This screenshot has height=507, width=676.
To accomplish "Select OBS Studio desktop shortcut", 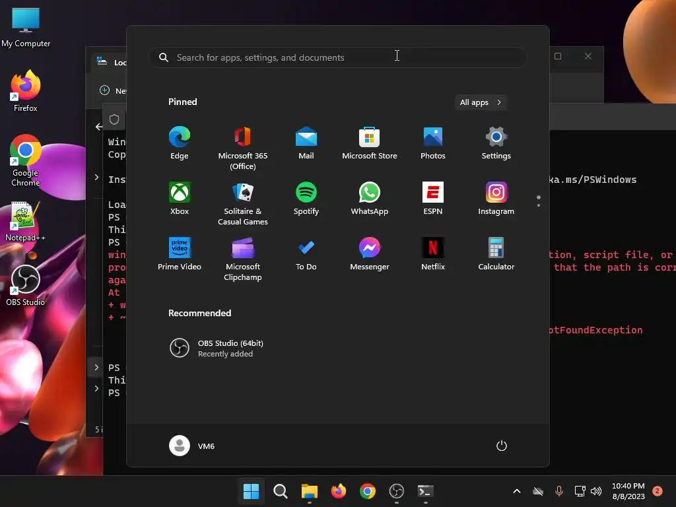I will pyautogui.click(x=26, y=285).
